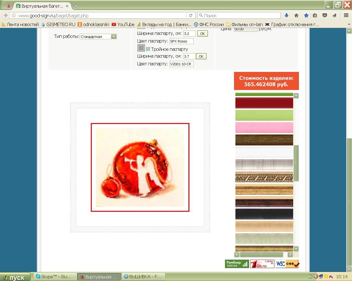Open the Firefox hamburger menu

pos(346,16)
